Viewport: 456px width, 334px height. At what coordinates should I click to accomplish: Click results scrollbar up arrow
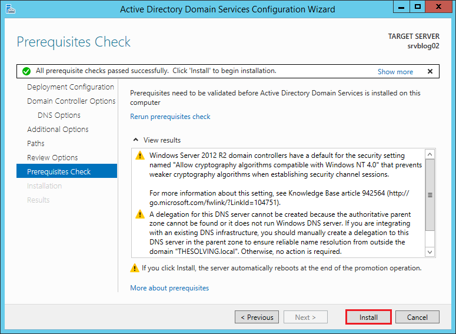[x=430, y=154]
